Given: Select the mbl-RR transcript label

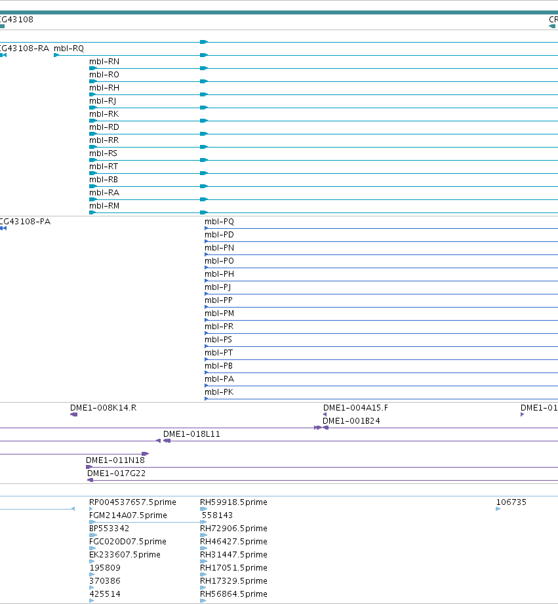Looking at the screenshot, I should click(104, 140).
